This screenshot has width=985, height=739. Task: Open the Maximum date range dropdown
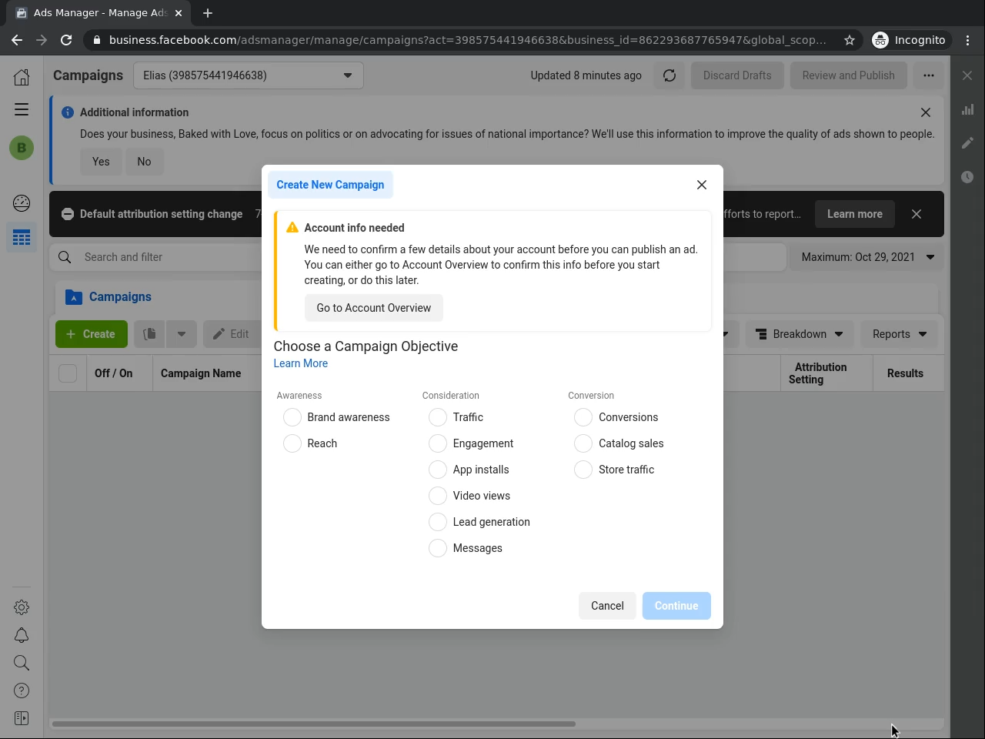867,257
